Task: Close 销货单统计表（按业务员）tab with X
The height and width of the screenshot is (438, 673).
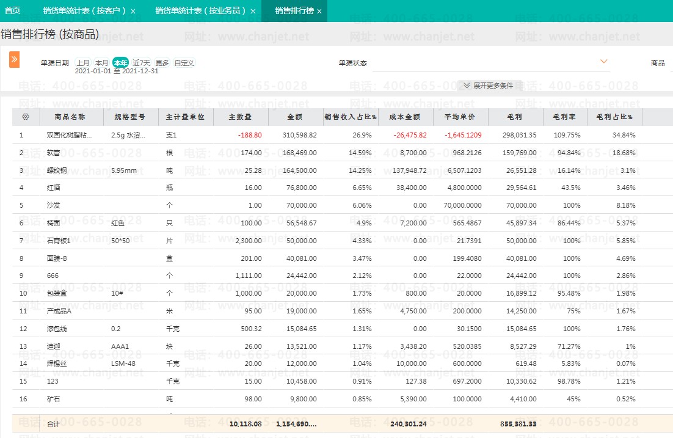Action: [x=253, y=11]
